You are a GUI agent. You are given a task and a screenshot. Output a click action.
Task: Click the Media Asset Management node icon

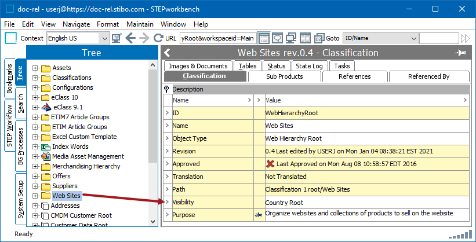click(46, 156)
